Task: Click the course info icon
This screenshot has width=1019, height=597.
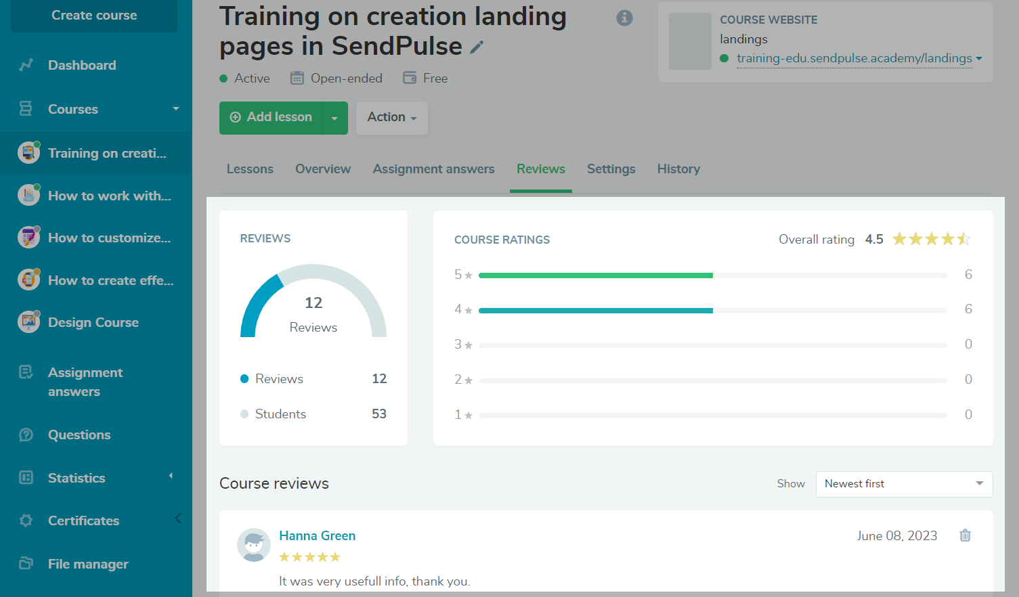Action: (624, 18)
